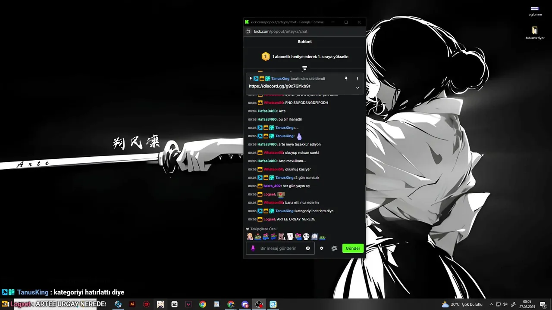Click the gold rank 1 gift badge
The height and width of the screenshot is (310, 552).
point(266,56)
